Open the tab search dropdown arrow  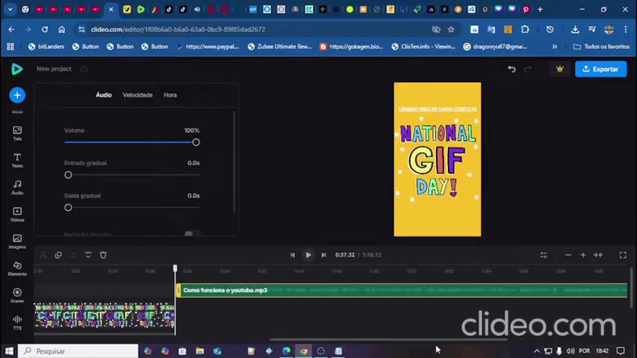(x=9, y=9)
